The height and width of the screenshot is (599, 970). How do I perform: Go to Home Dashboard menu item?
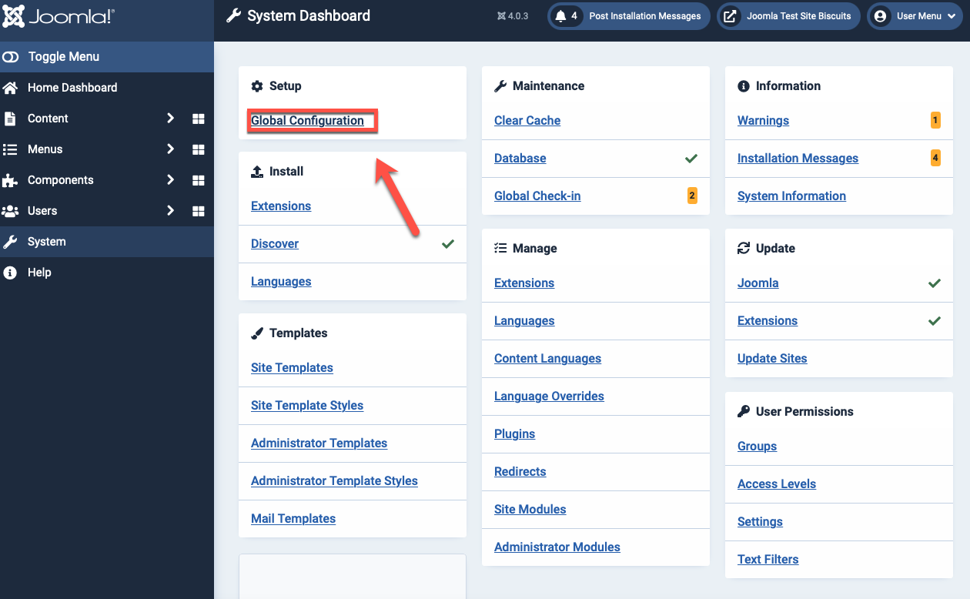[72, 88]
